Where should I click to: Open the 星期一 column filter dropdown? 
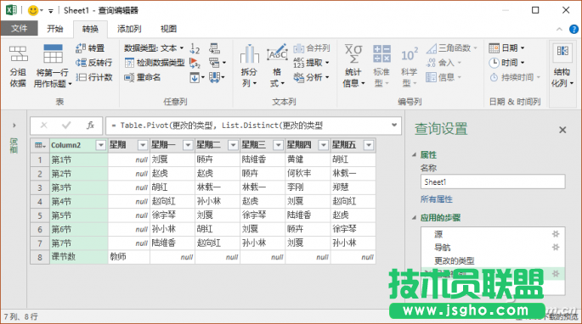[x=188, y=145]
